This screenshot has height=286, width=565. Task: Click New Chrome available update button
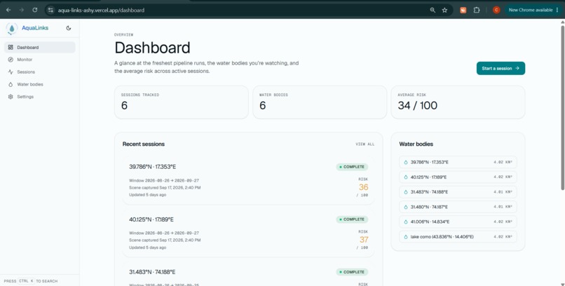pyautogui.click(x=531, y=10)
